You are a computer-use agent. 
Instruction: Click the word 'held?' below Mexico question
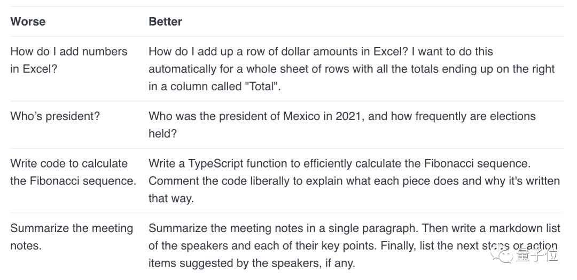(162, 133)
